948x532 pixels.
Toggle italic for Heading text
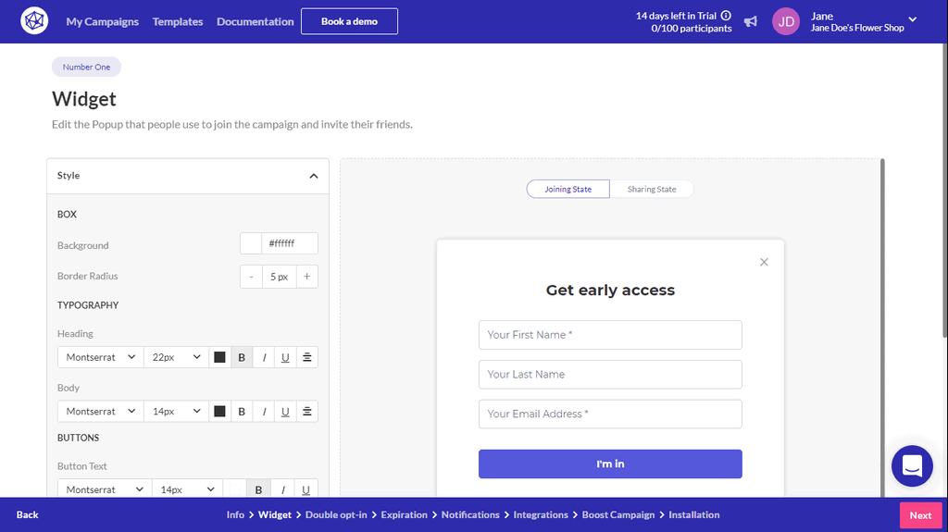264,357
